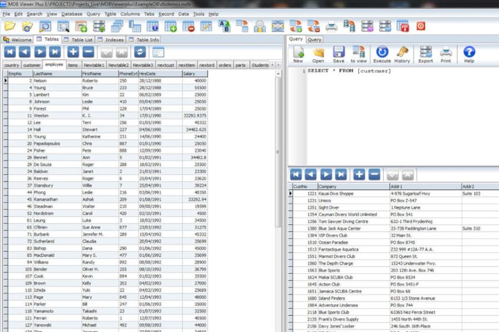Click the LastName column header
499x332 pixels.
tap(57, 74)
